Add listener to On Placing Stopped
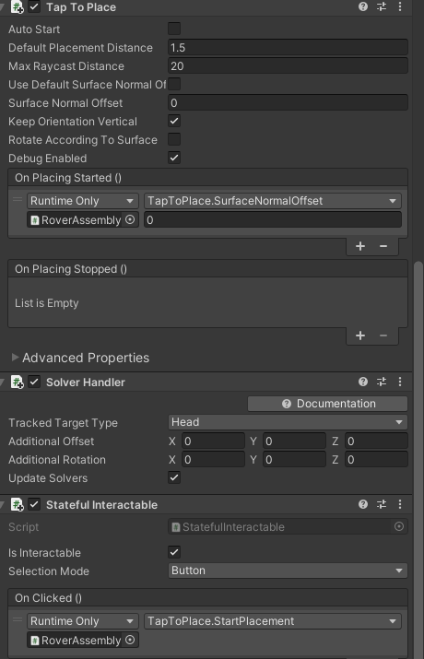This screenshot has width=424, height=659. tap(360, 335)
